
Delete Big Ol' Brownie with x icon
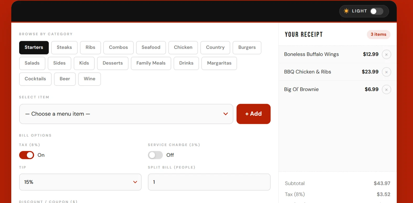tap(386, 90)
